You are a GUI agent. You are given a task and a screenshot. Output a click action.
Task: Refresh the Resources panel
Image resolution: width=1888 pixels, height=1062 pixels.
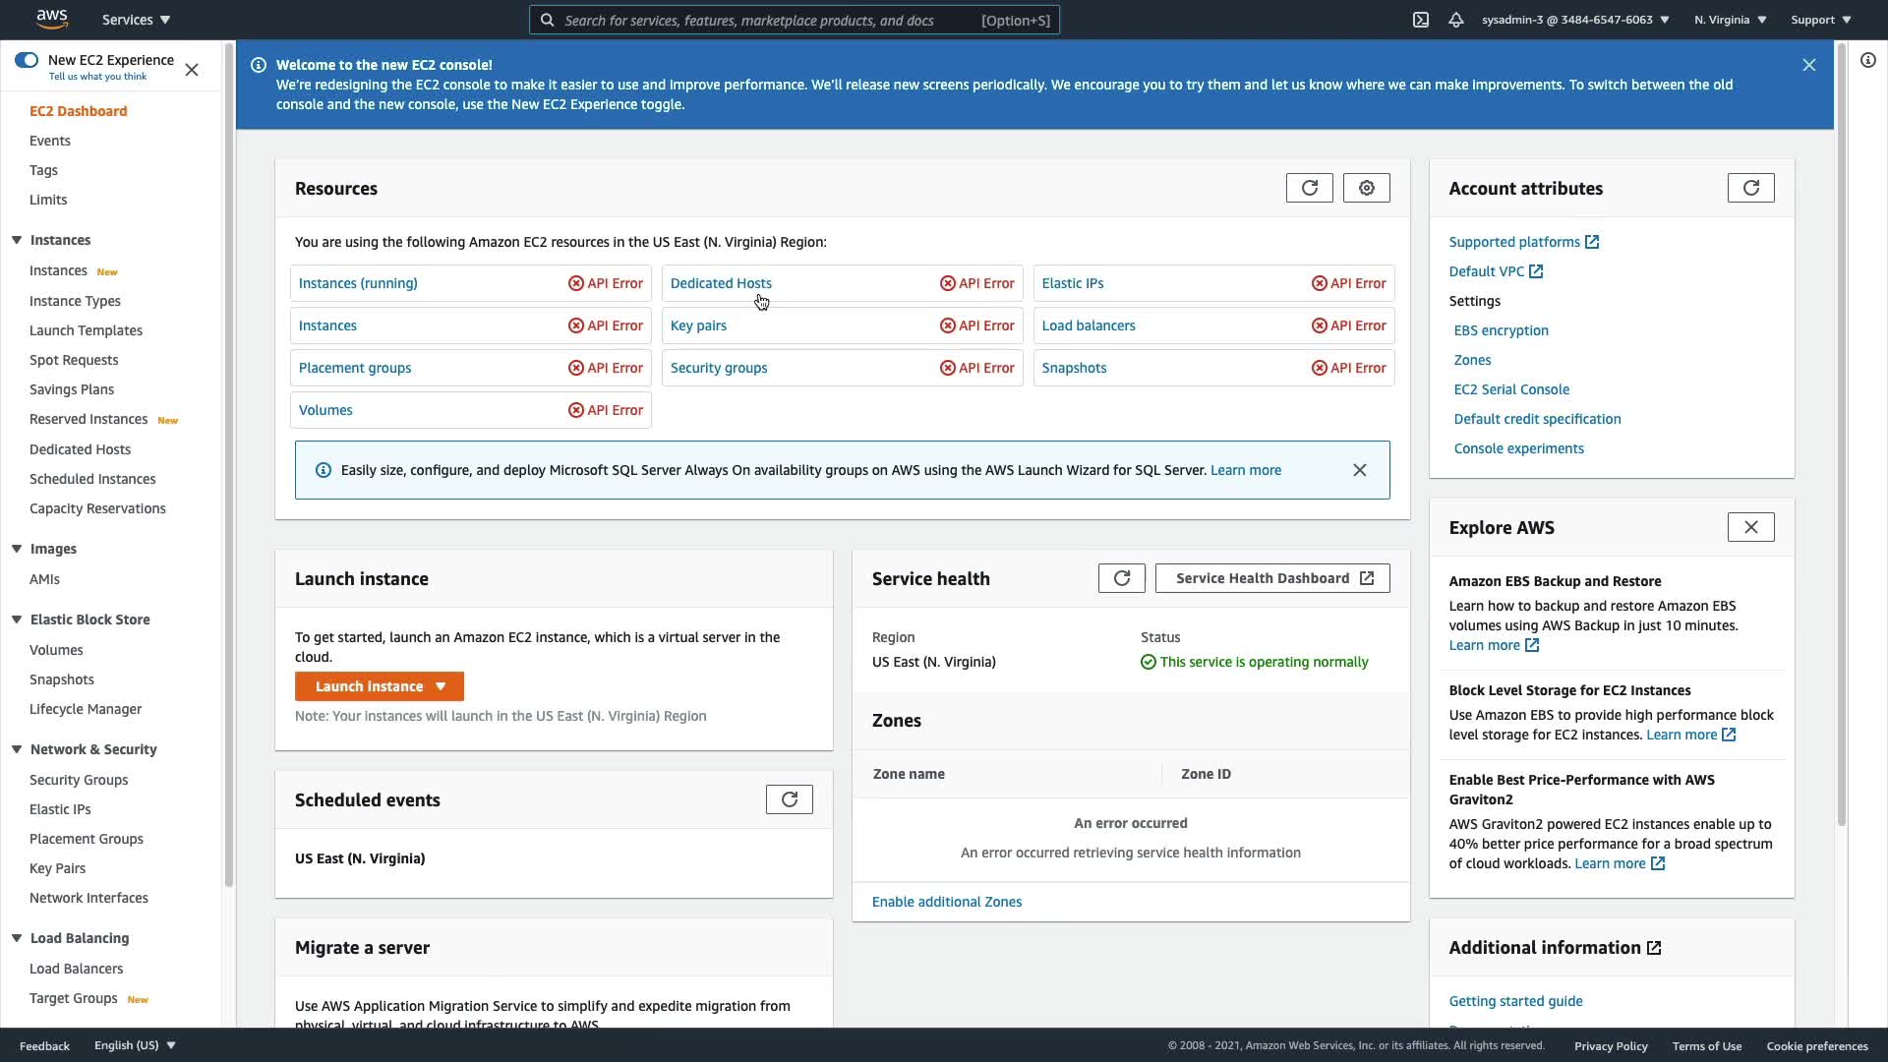point(1309,188)
